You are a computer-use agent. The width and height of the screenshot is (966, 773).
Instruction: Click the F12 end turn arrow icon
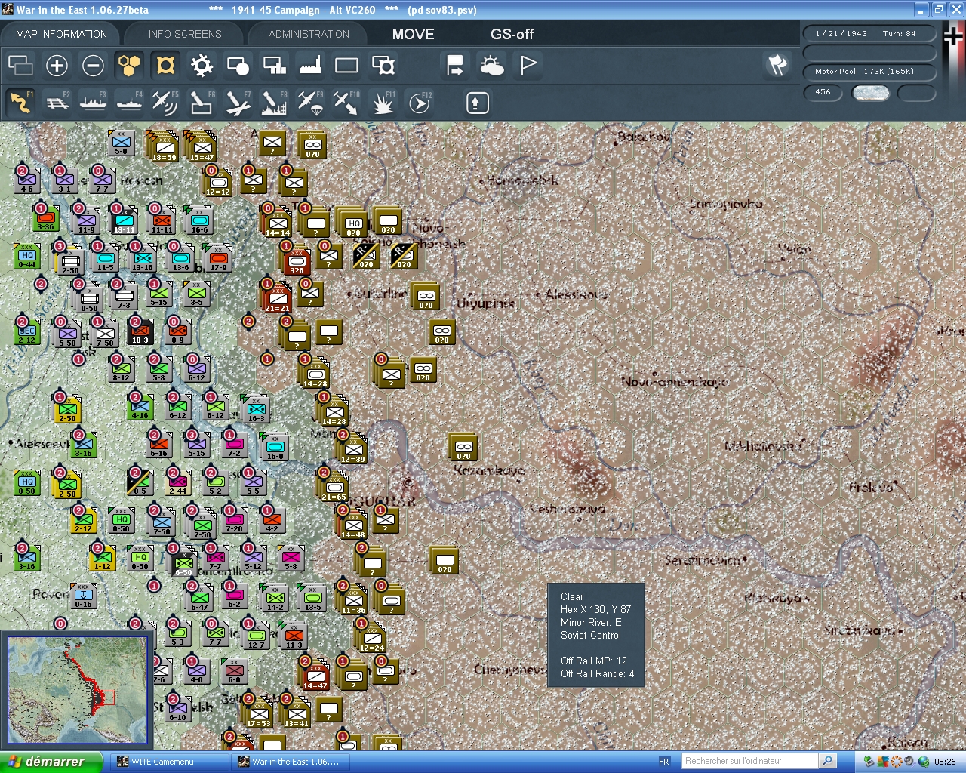point(419,102)
